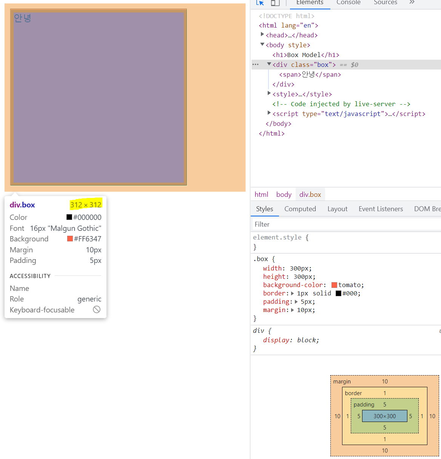
Task: Toggle the device toolbar icon
Action: 275,3
